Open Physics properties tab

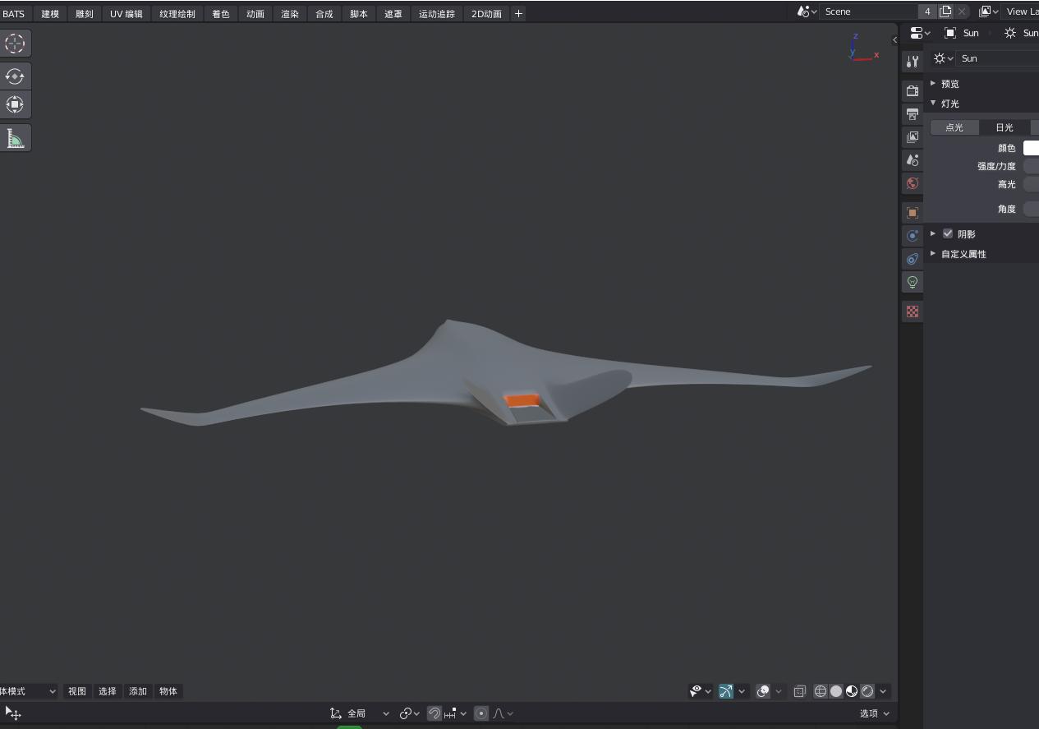tap(912, 235)
